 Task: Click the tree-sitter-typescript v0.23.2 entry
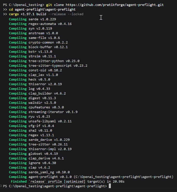(x=58, y=66)
